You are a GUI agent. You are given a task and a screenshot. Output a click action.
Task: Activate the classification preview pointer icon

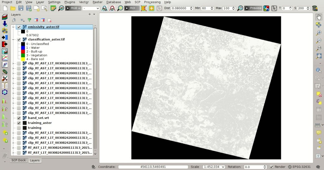(x=266, y=8)
